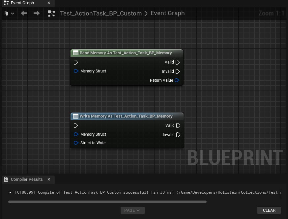The image size is (288, 219).
Task: Open the PAGE dropdown
Action: 132,210
